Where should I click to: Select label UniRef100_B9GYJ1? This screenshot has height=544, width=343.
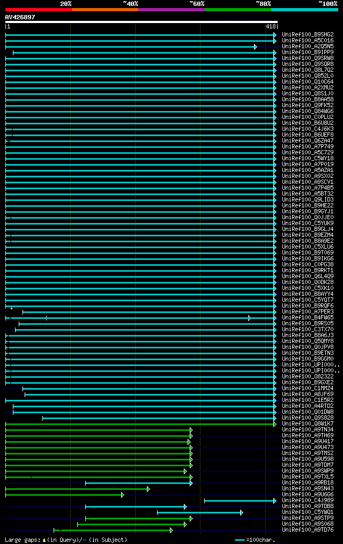308,212
